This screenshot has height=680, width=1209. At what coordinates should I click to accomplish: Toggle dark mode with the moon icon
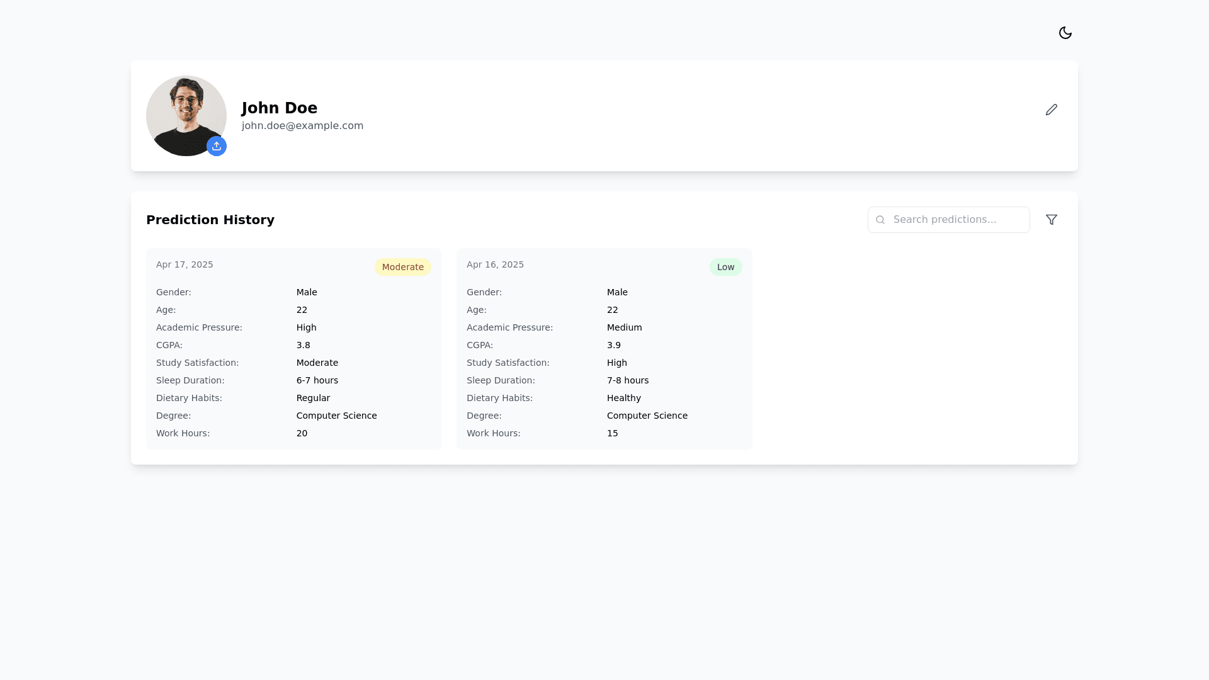1065,33
